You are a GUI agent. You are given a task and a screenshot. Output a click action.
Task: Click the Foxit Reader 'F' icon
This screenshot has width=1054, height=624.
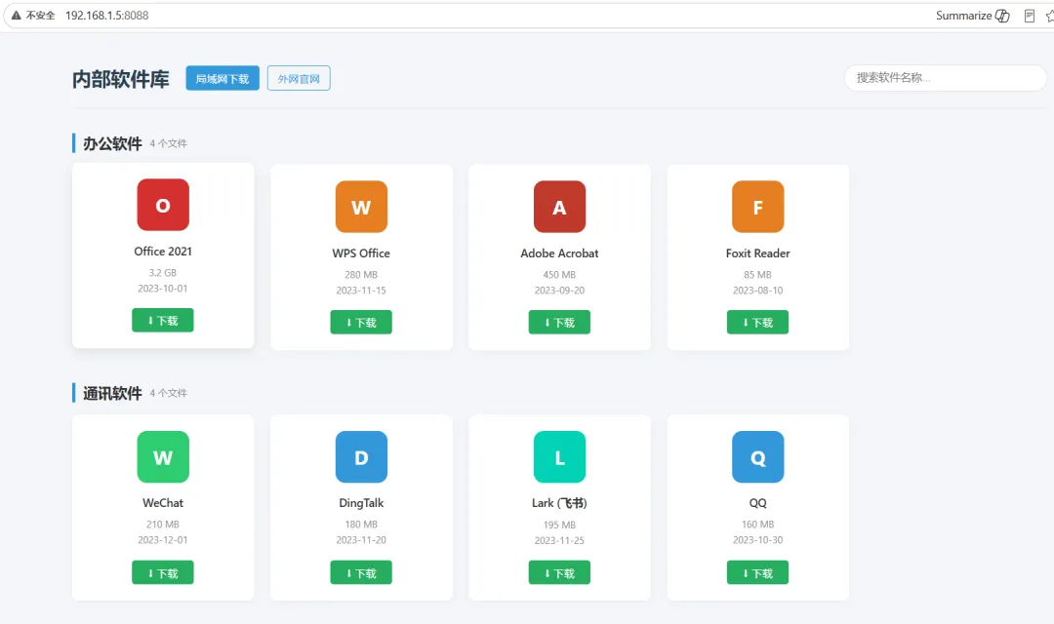tap(757, 207)
